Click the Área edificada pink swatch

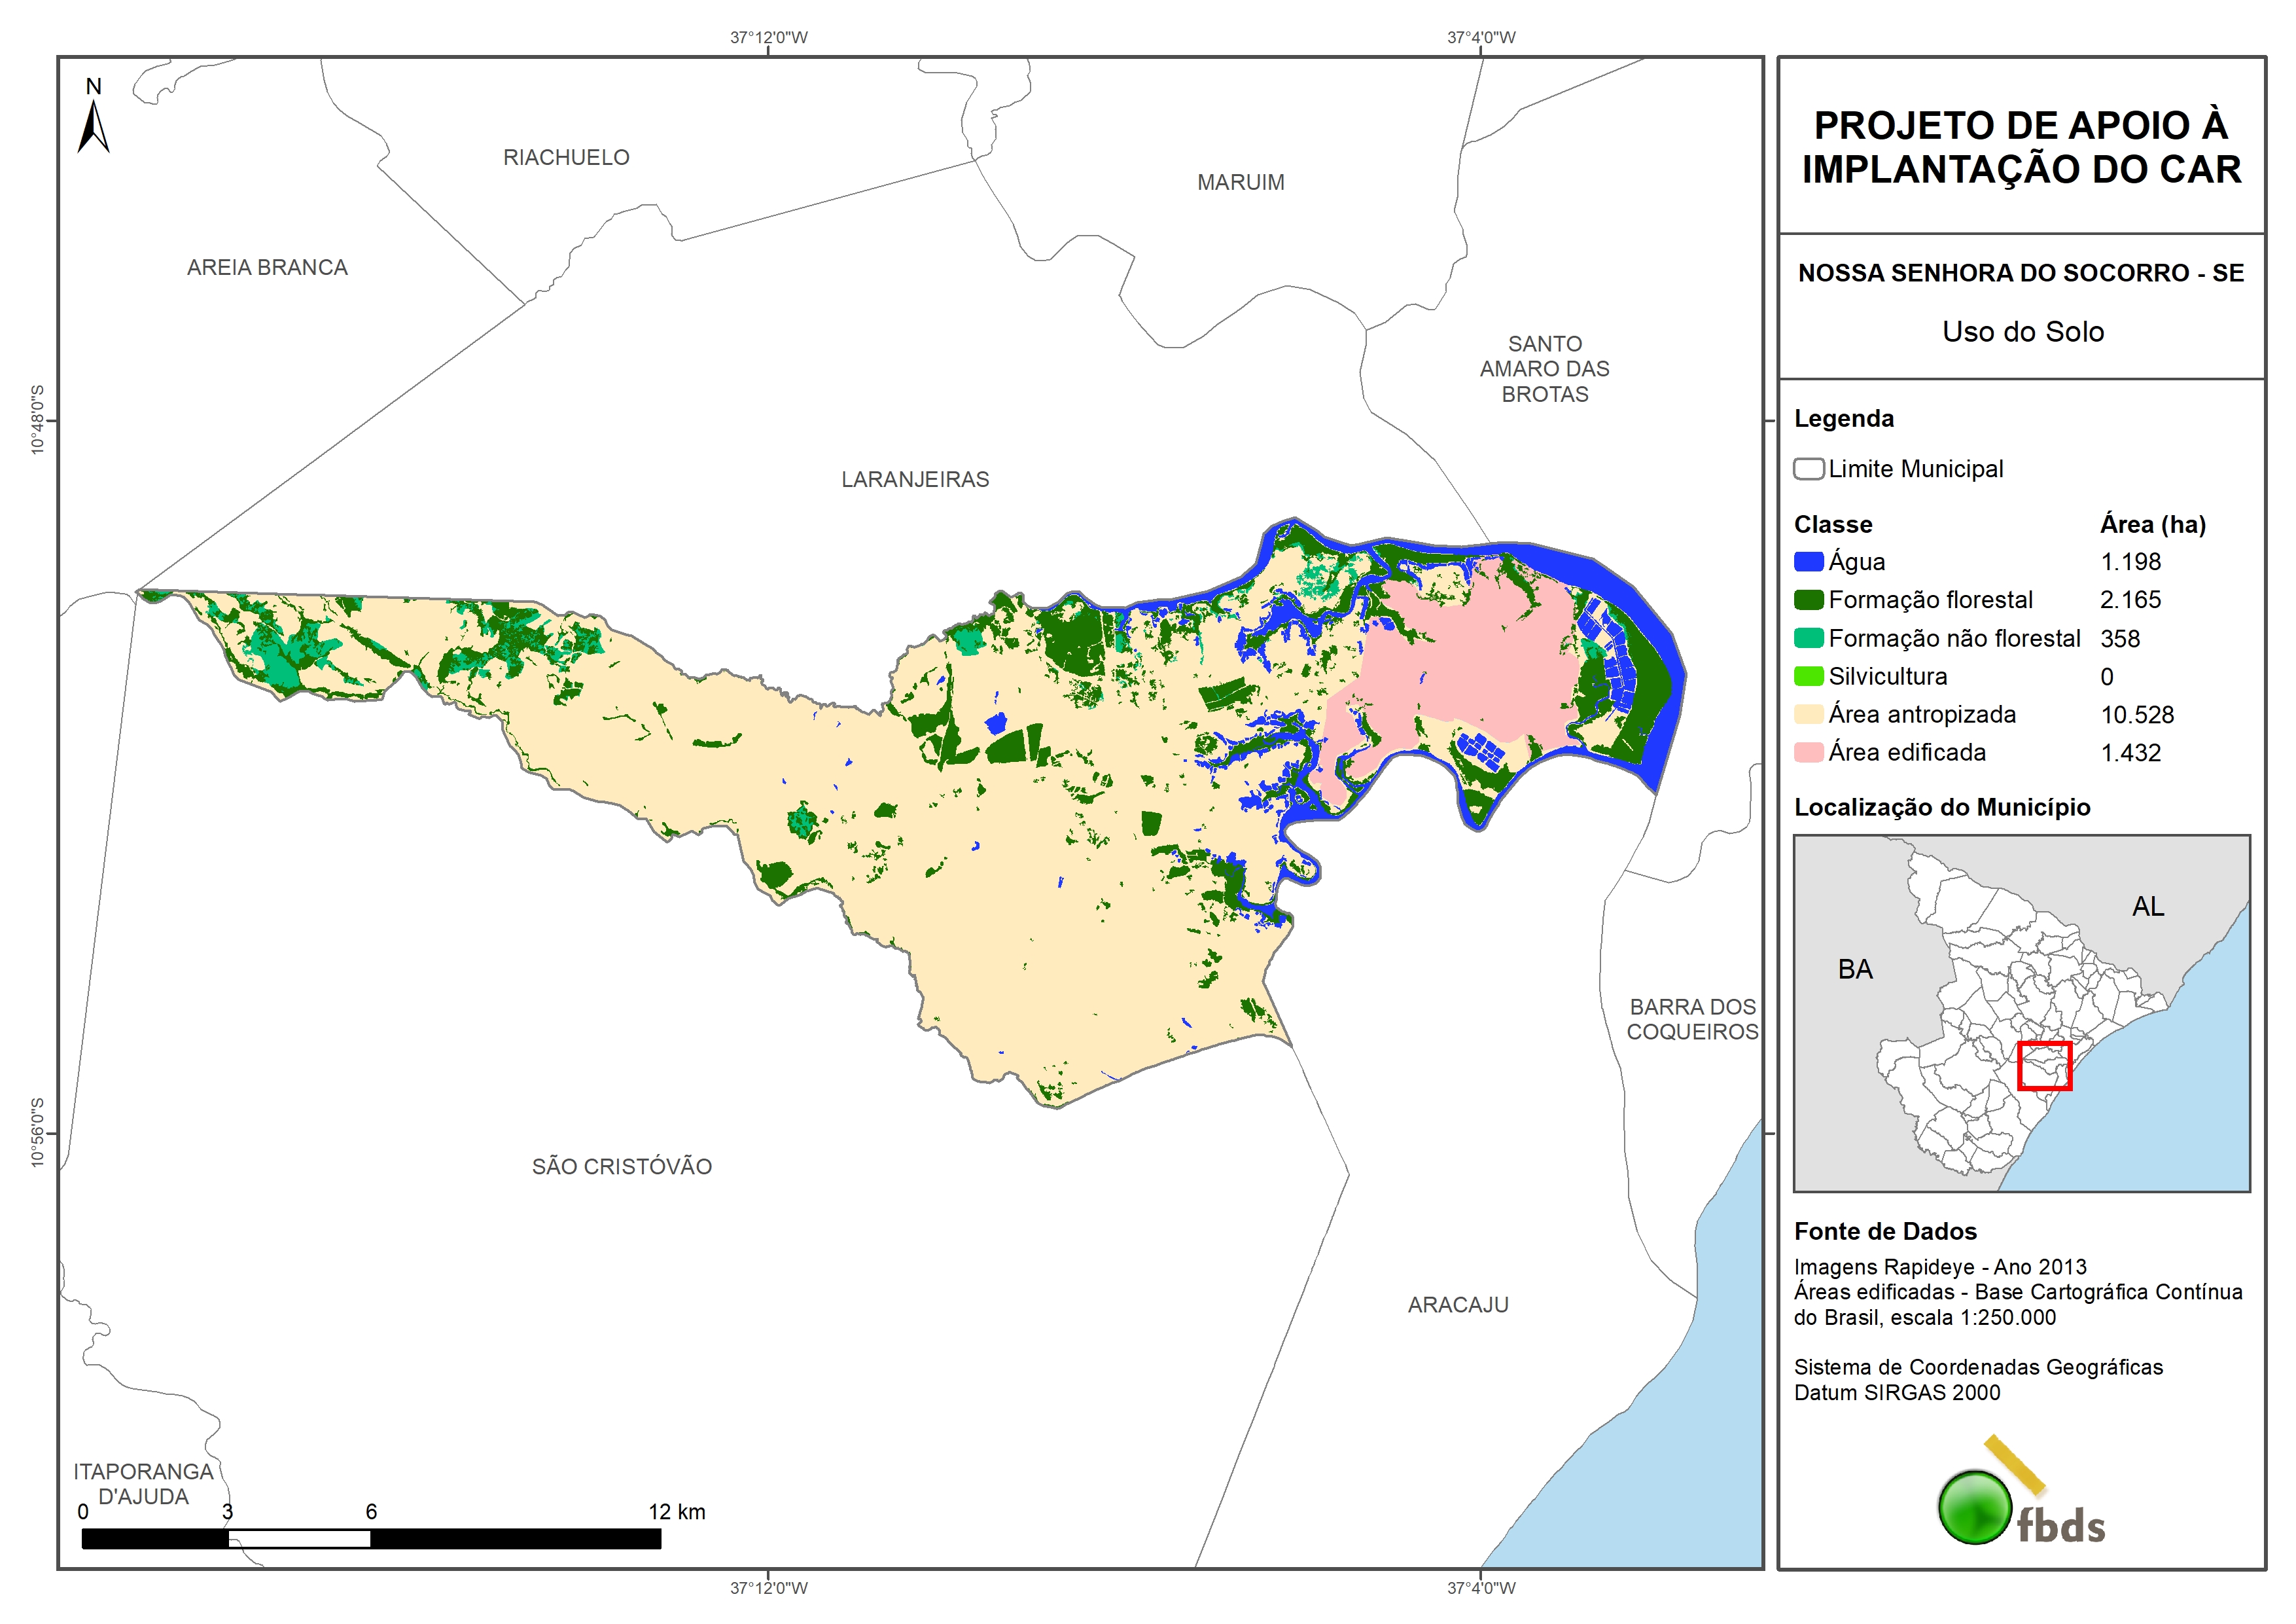pos(1808,753)
